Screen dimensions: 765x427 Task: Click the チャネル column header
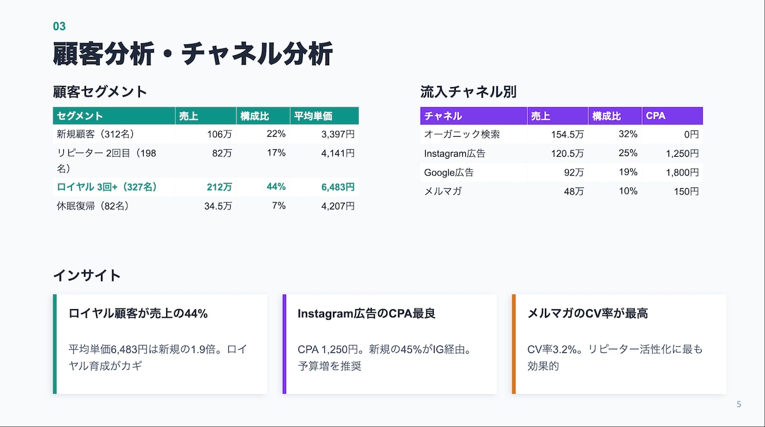click(x=473, y=116)
